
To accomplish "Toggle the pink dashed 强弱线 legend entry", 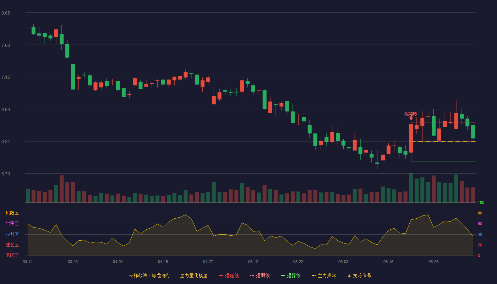I will pyautogui.click(x=260, y=275).
